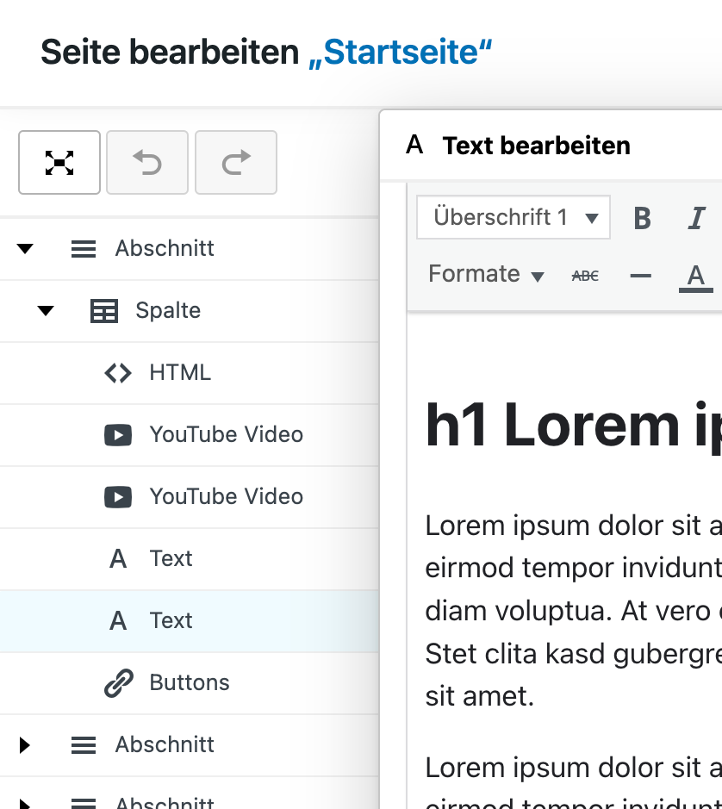The height and width of the screenshot is (809, 722).
Task: Collapse the first Abschnitt tree node
Action: pyautogui.click(x=25, y=249)
